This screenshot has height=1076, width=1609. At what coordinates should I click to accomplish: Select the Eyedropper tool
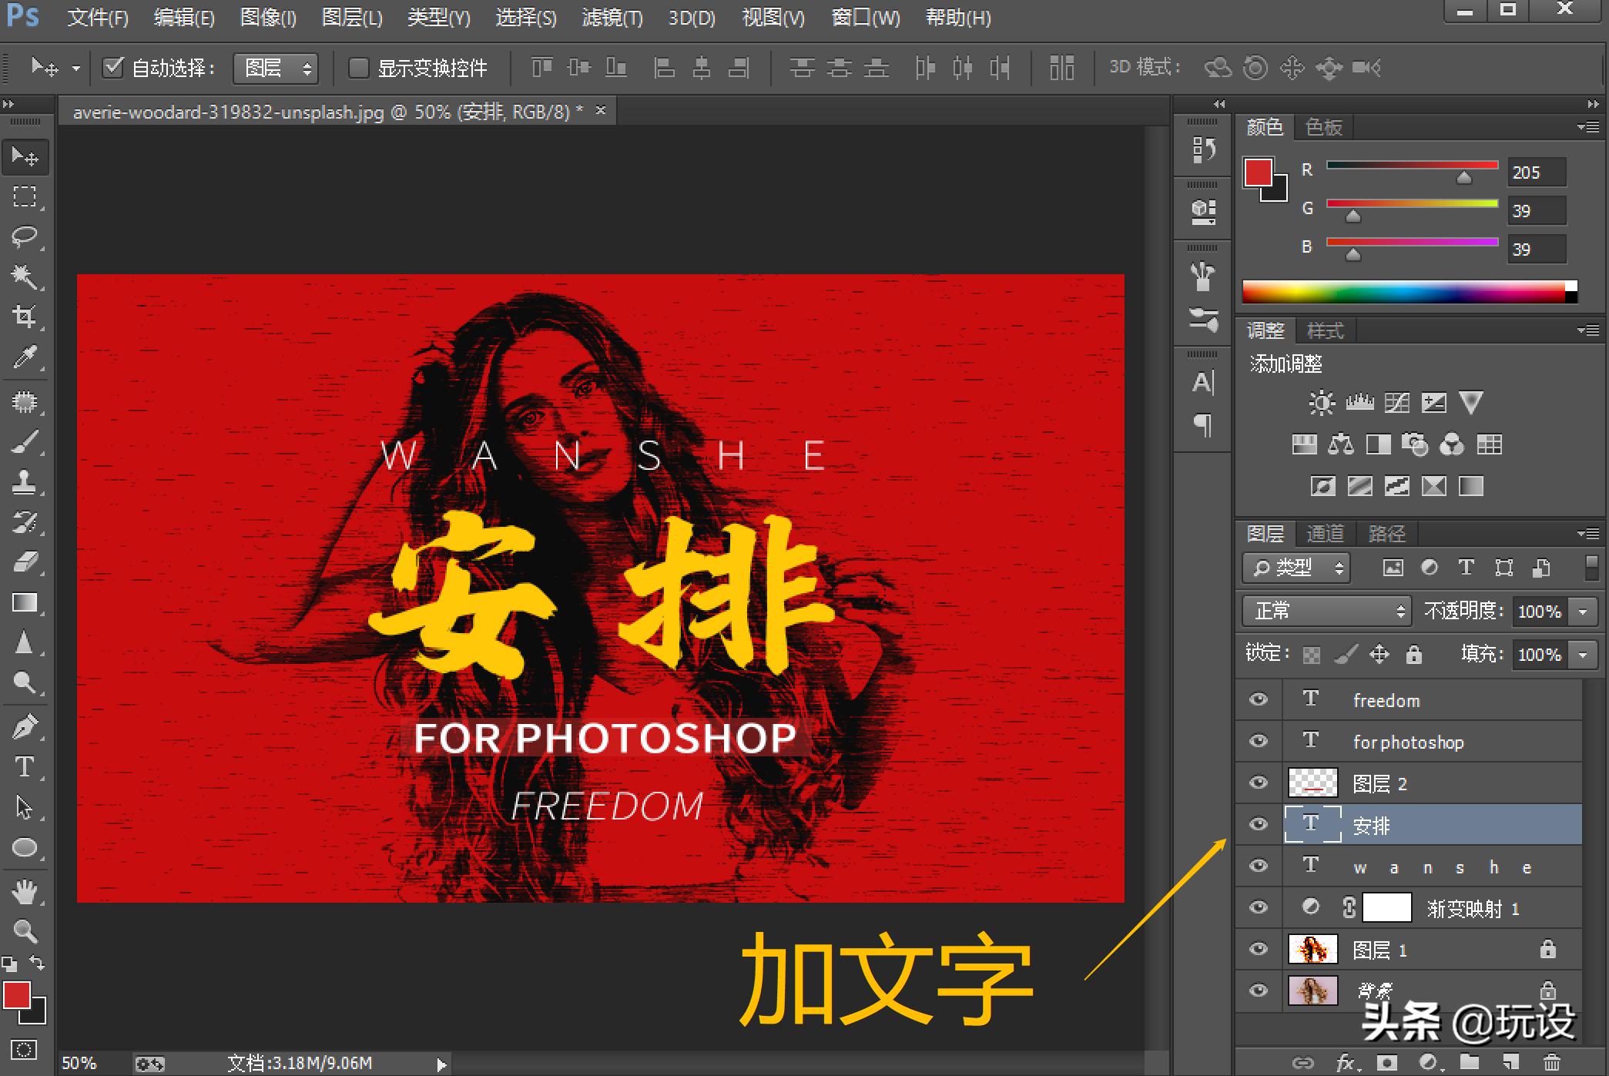[25, 357]
